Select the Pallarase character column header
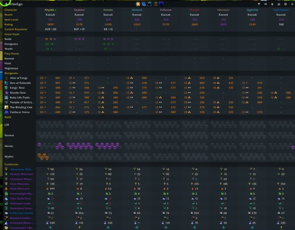 click(166, 10)
